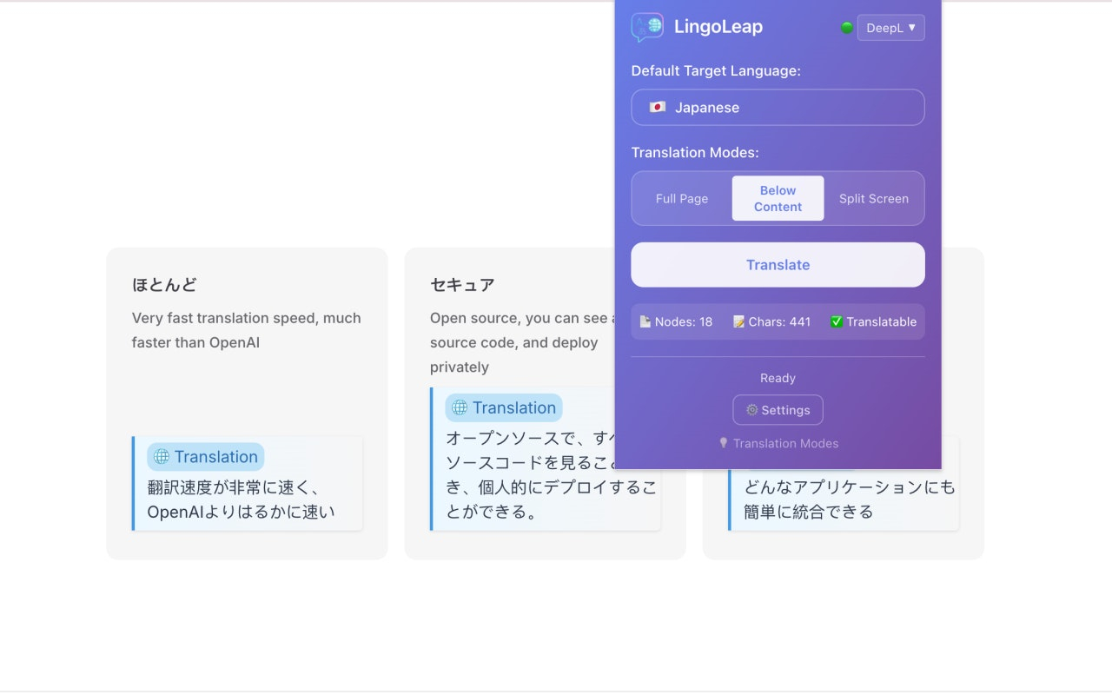Screen dimensions: 1112x695
Task: Select the Full Page translation mode
Action: click(682, 198)
